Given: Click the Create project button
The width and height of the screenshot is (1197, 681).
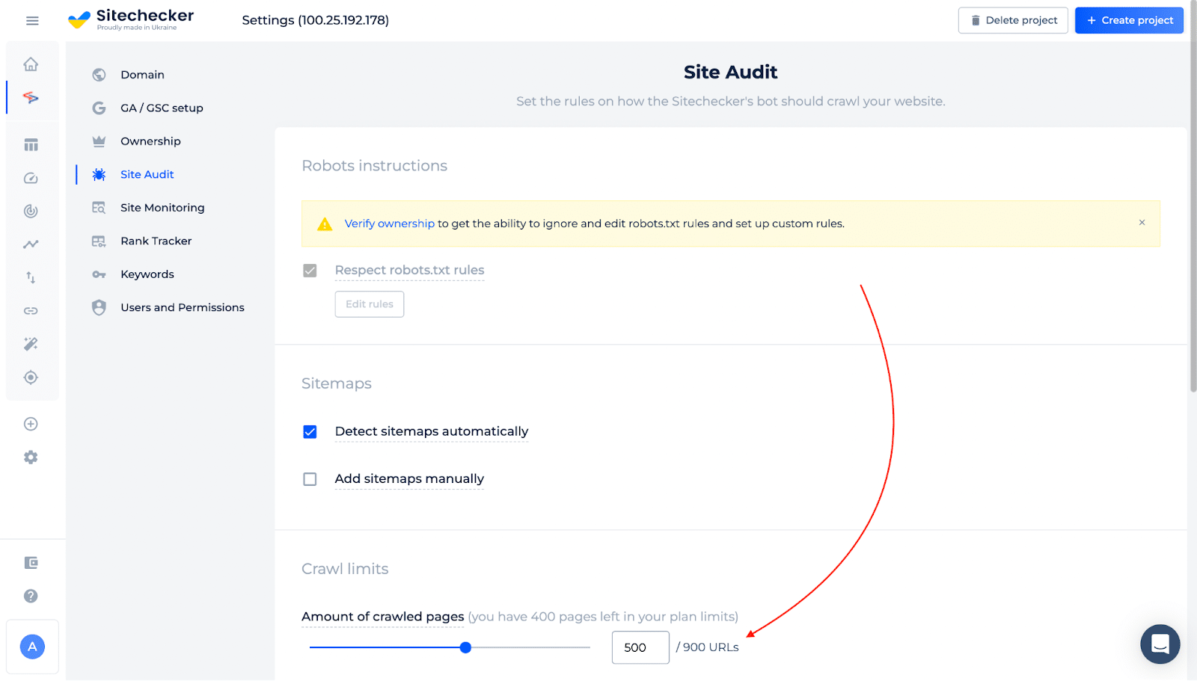Looking at the screenshot, I should 1128,20.
